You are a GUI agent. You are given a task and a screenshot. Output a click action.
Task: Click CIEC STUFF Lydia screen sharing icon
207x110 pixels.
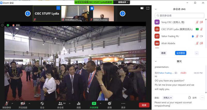[x=197, y=29]
